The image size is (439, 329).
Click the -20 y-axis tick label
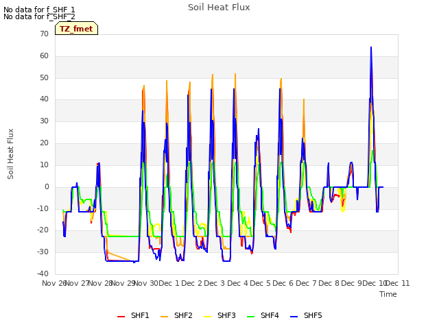point(43,230)
